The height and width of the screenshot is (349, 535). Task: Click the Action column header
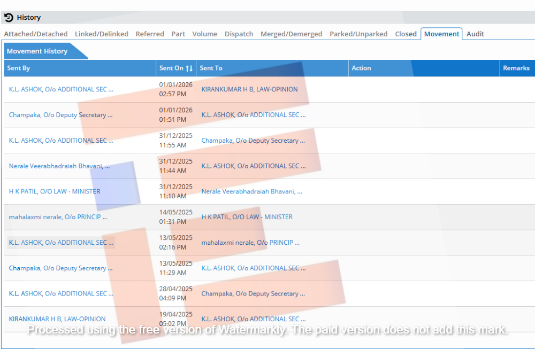(361, 68)
